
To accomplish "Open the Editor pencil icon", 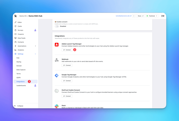I will (15, 22).
